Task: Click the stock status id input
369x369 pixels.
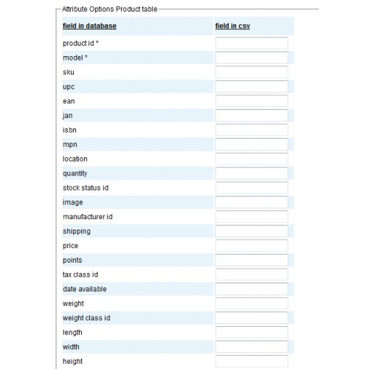Action: [x=252, y=188]
